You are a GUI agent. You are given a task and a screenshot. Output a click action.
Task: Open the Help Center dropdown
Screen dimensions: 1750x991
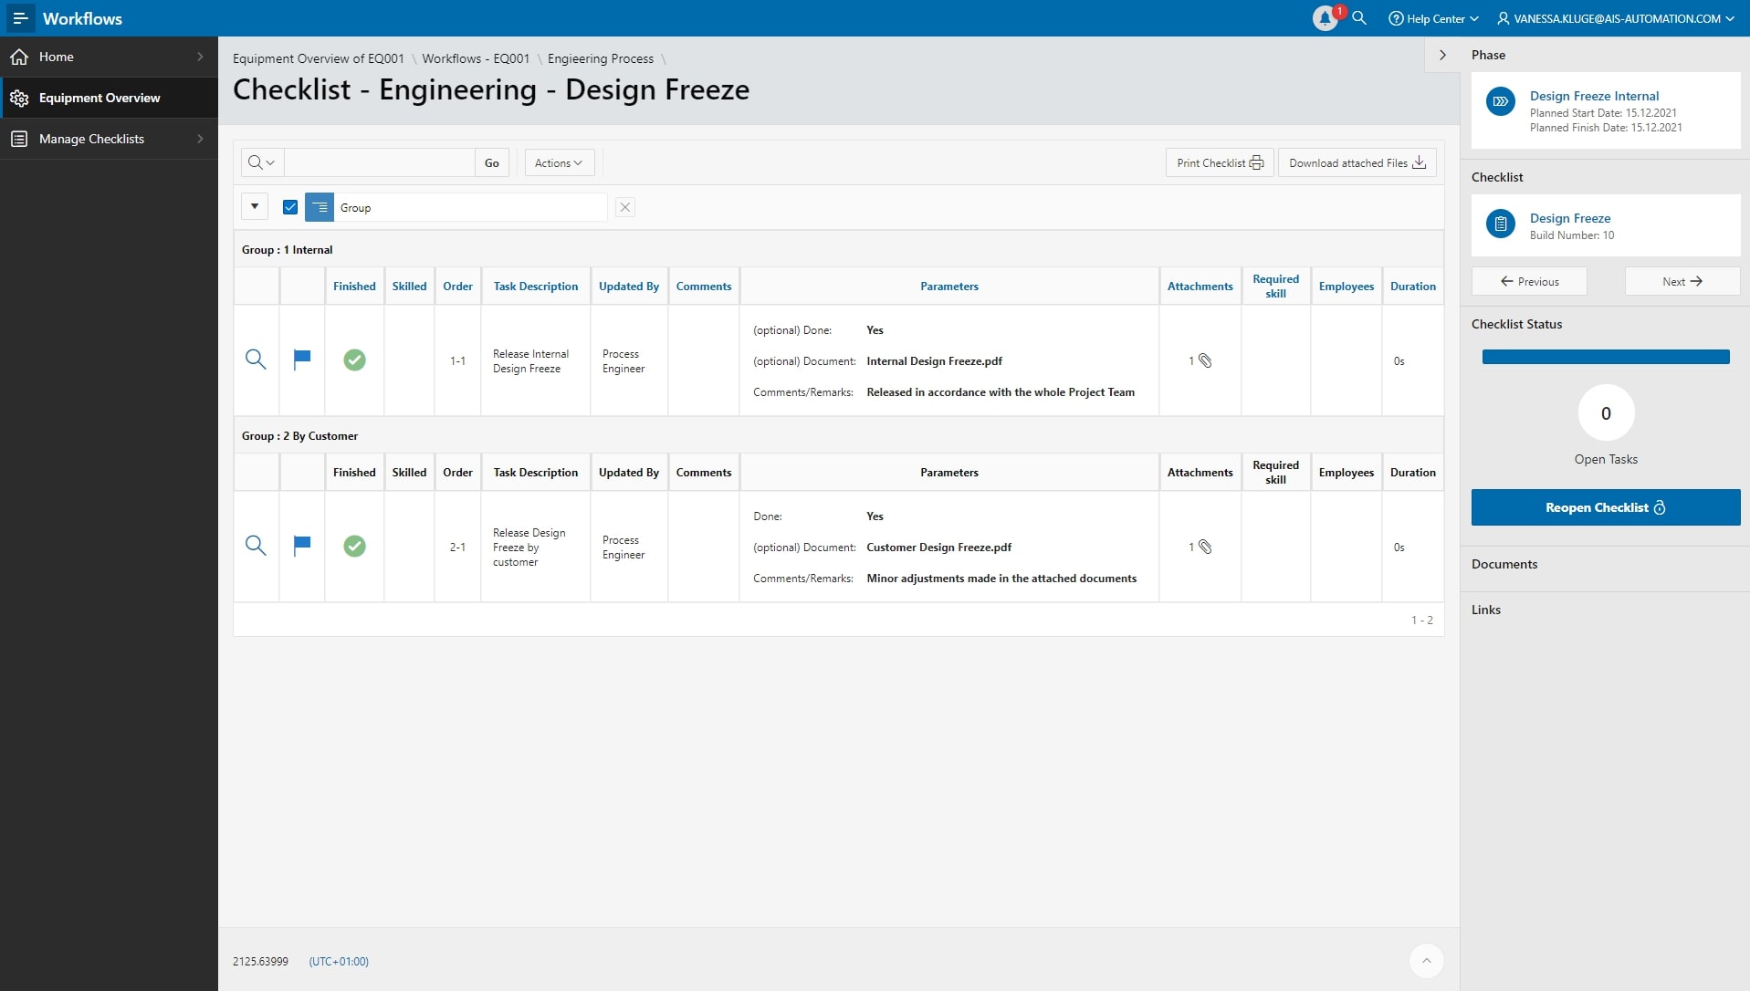pos(1433,18)
